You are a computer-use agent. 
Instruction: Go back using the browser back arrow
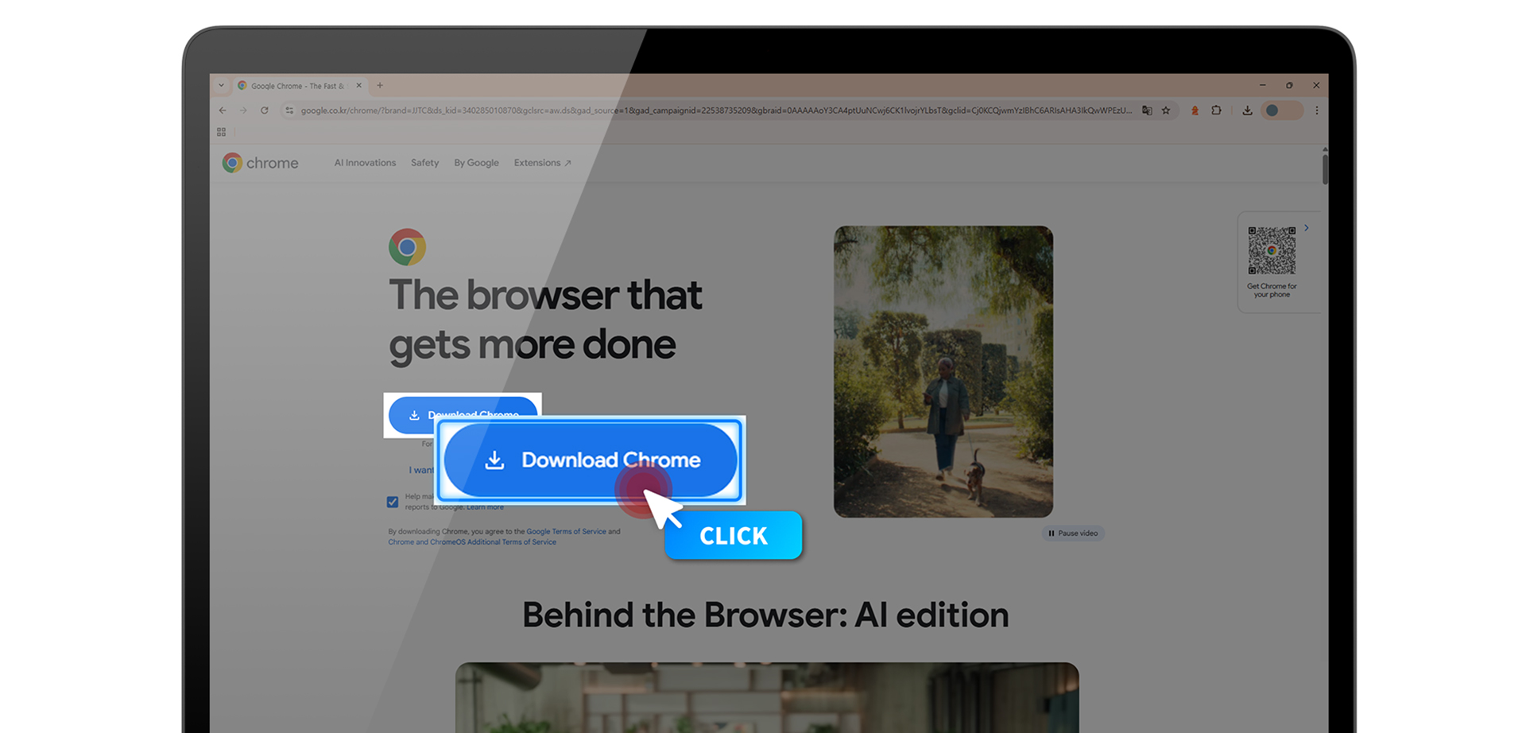point(223,111)
